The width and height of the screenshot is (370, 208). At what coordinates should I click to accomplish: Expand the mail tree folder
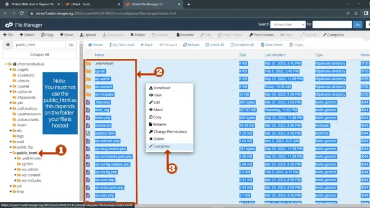click(x=11, y=141)
